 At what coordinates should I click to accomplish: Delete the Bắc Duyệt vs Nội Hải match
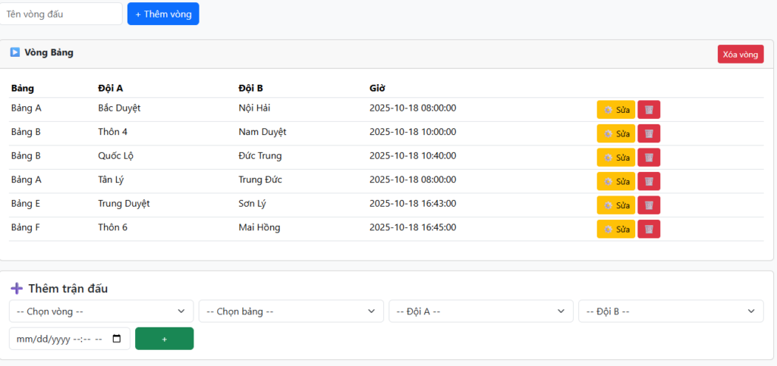coord(649,110)
